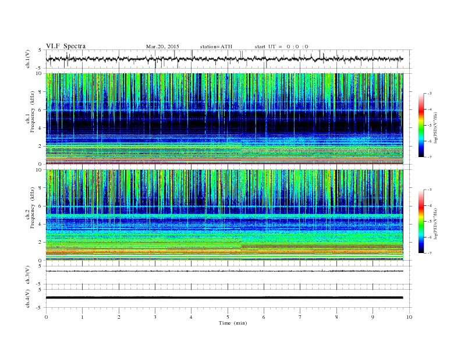The image size is (461, 356).
Task: Click inside the ch.2 spectrogram panel
Action: click(224, 215)
